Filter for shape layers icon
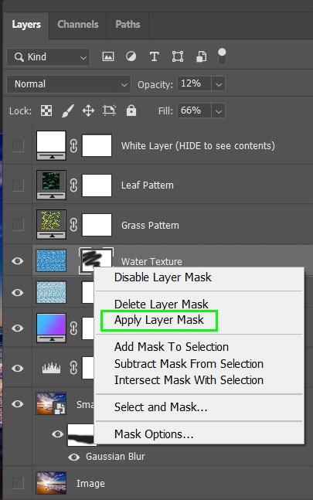The height and width of the screenshot is (500, 313). click(x=178, y=56)
